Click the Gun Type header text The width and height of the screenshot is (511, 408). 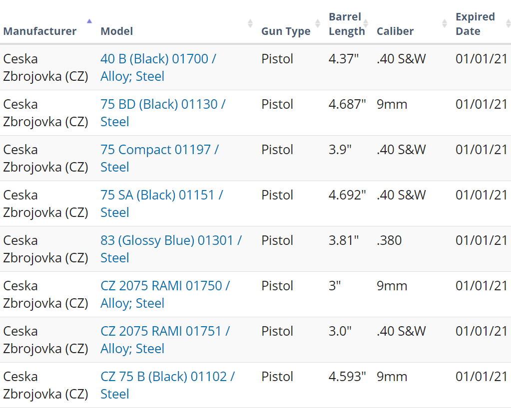(x=286, y=31)
